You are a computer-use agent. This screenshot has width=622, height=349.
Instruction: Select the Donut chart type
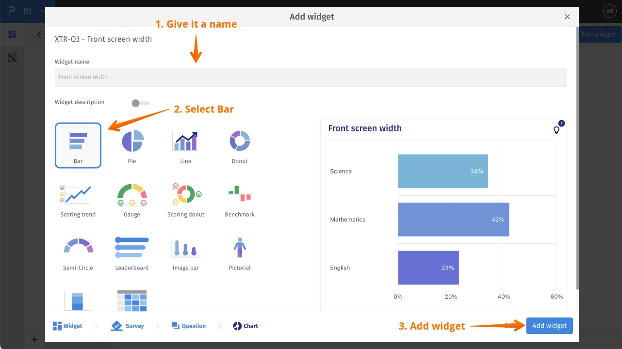tap(239, 145)
